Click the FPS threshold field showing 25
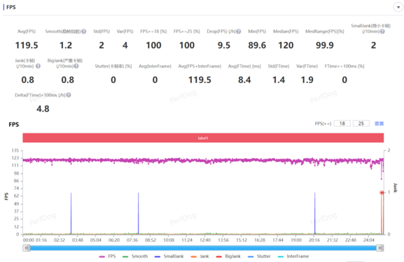 click(361, 124)
